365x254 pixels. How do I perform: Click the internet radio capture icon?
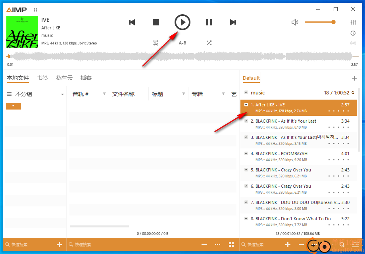(353, 43)
